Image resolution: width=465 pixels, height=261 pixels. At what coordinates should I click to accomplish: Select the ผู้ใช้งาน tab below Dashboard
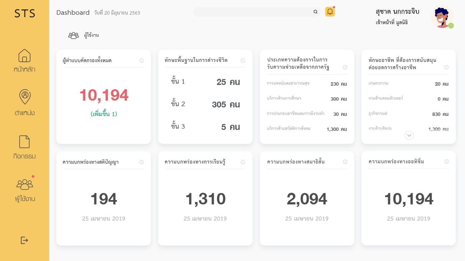[84, 35]
